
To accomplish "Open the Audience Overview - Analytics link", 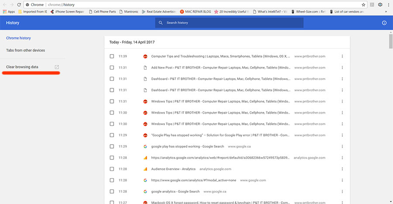I will pos(173,169).
